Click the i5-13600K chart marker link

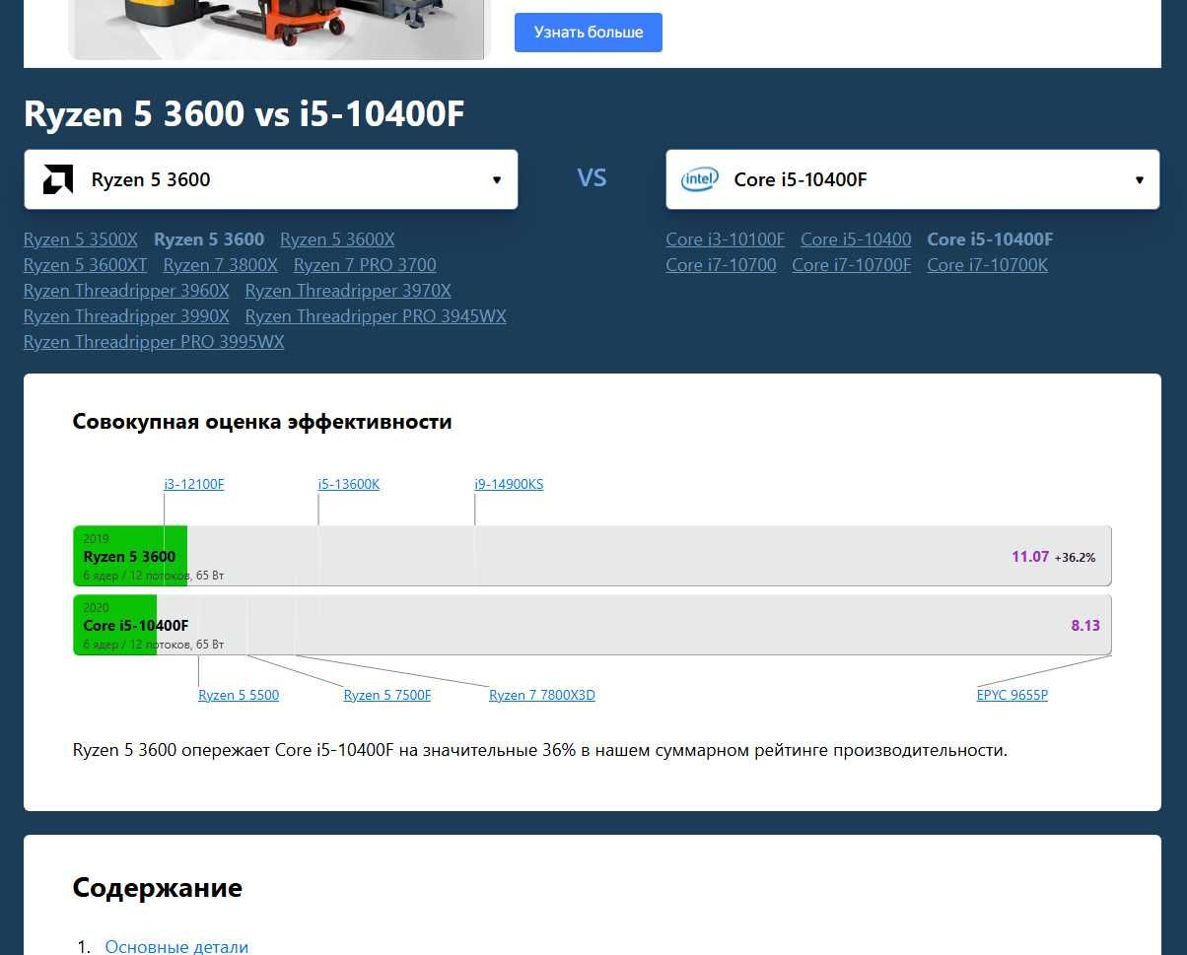pyautogui.click(x=349, y=484)
